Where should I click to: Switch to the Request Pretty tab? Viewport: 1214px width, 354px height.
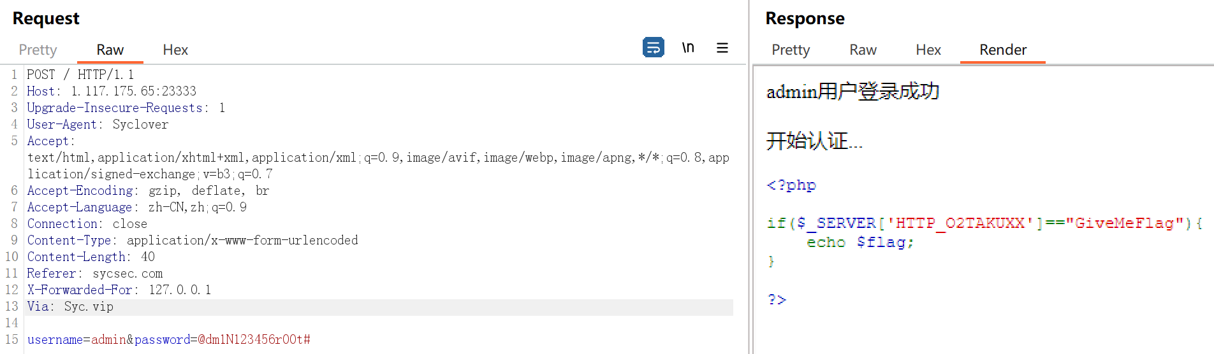point(38,50)
